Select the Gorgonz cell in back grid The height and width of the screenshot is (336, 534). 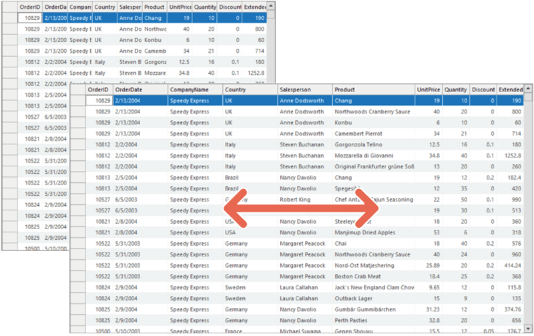155,62
